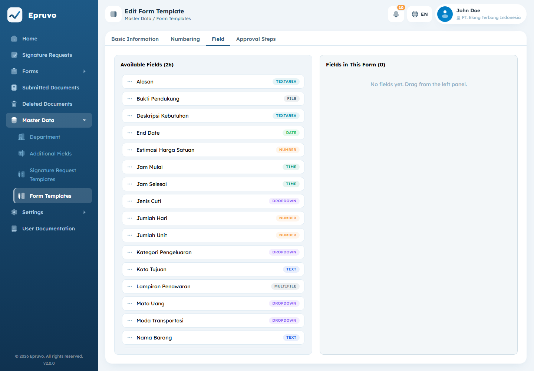Select the Estimasi Harga Satuan field row
Image resolution: width=534 pixels, height=371 pixels.
213,150
